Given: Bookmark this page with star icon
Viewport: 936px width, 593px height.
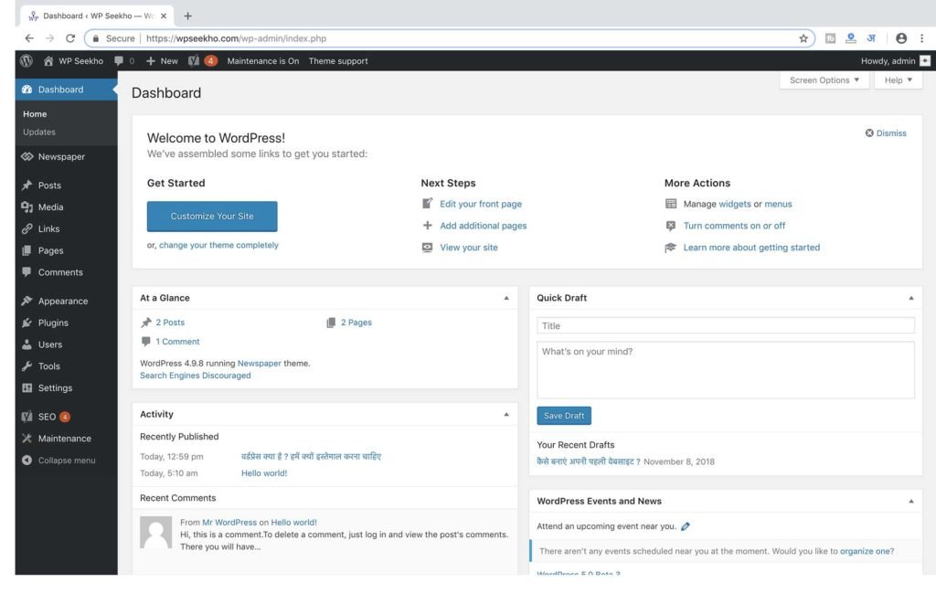Looking at the screenshot, I should 803,38.
